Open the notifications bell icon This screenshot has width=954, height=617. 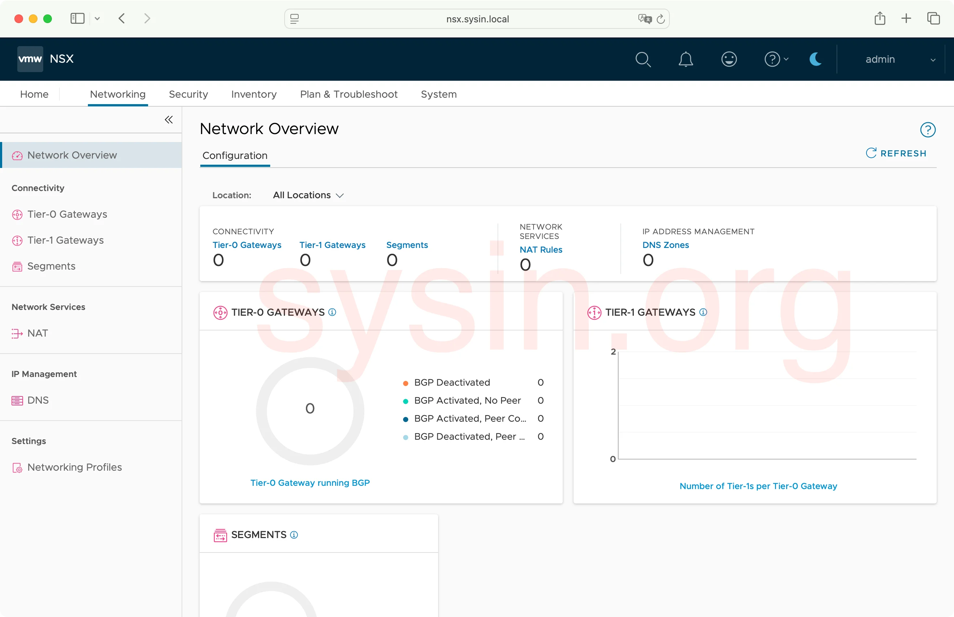click(686, 59)
